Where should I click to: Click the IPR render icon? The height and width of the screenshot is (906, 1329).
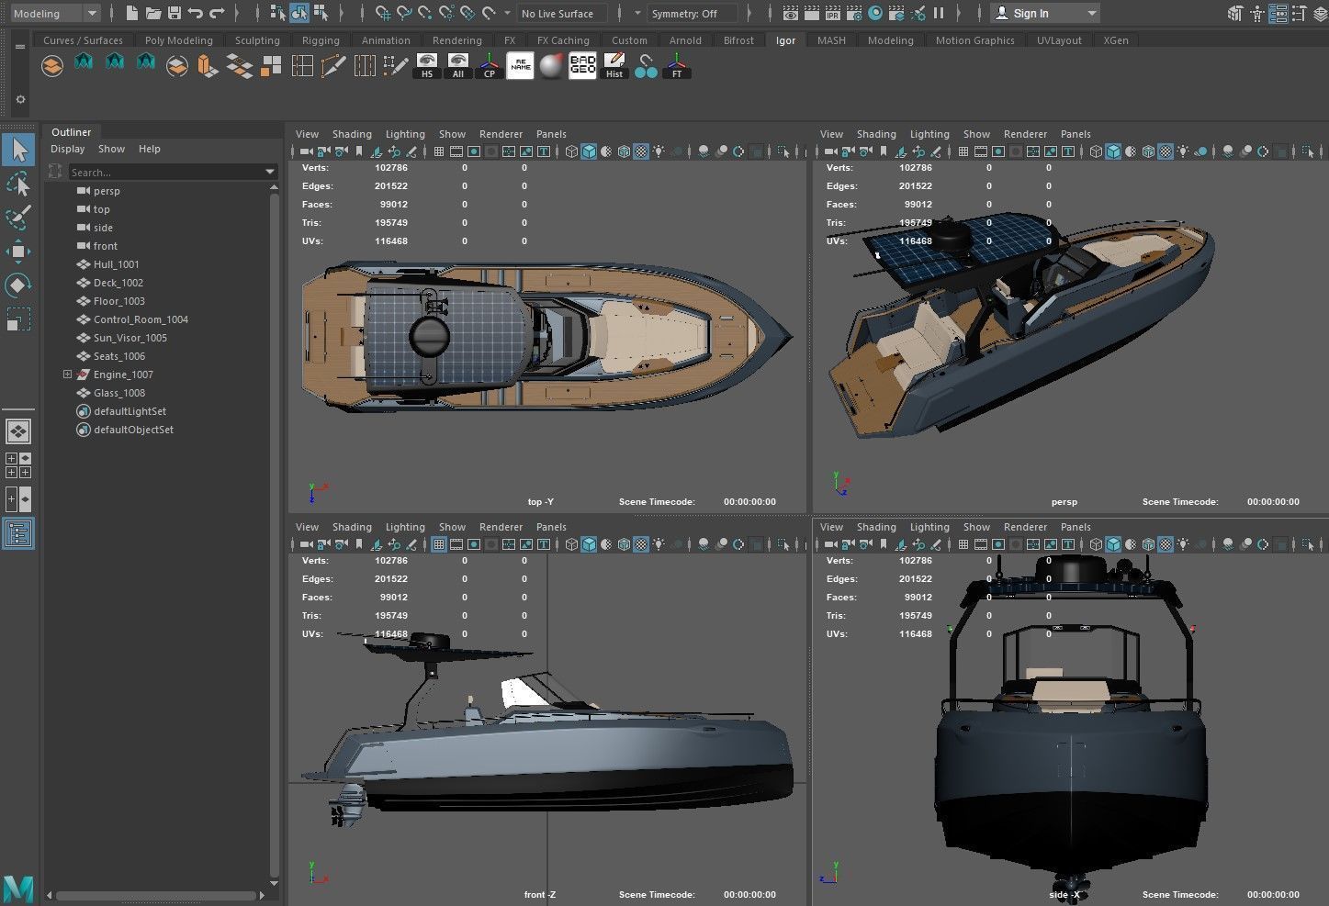point(833,13)
